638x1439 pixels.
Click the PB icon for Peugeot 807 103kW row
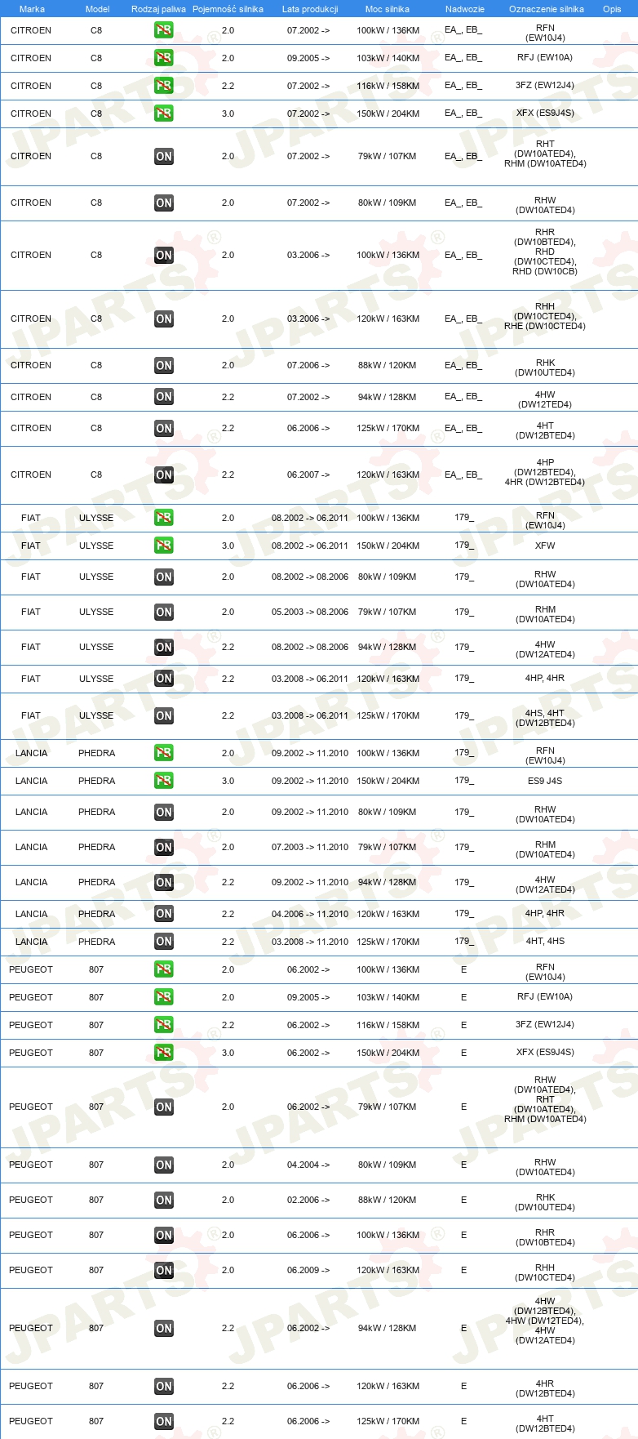[x=164, y=997]
